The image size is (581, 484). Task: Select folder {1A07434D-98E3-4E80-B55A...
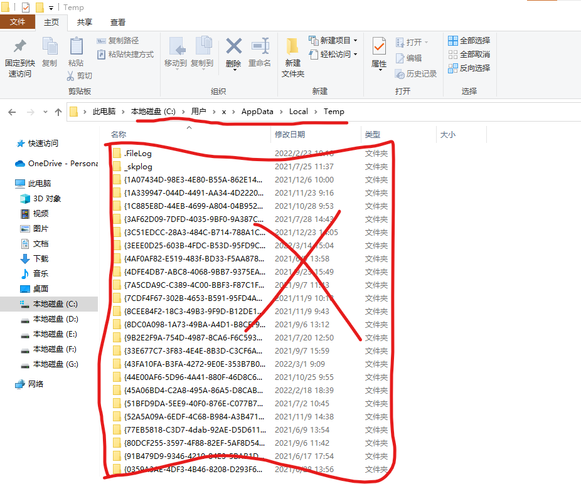coord(188,179)
